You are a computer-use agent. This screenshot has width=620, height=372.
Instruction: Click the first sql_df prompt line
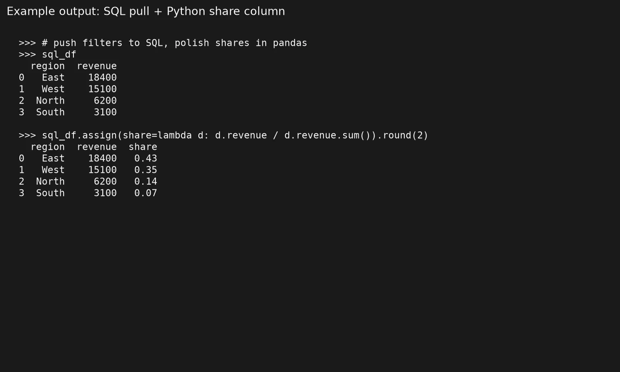click(x=47, y=54)
